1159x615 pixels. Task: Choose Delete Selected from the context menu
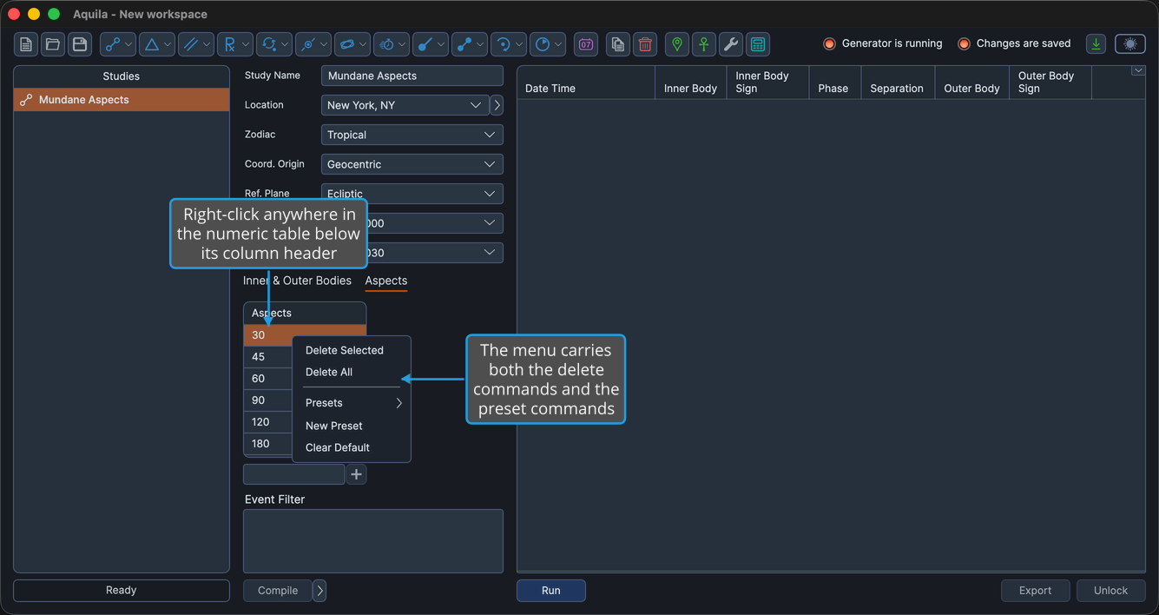pyautogui.click(x=345, y=350)
